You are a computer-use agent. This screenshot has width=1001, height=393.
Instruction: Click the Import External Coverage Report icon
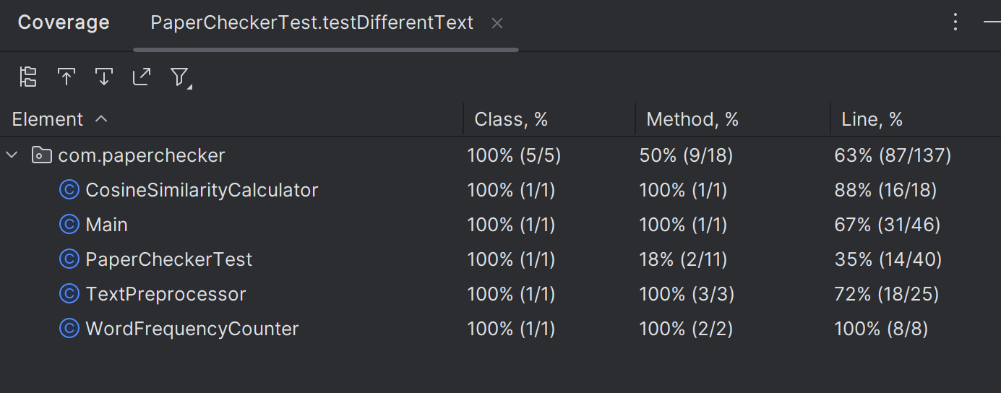[x=142, y=77]
